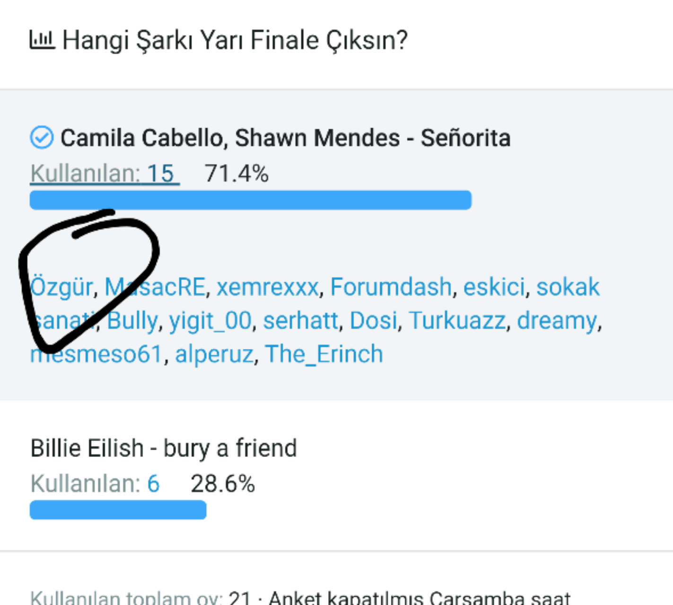Open Forumdash's profile link
The width and height of the screenshot is (673, 605).
coord(391,287)
